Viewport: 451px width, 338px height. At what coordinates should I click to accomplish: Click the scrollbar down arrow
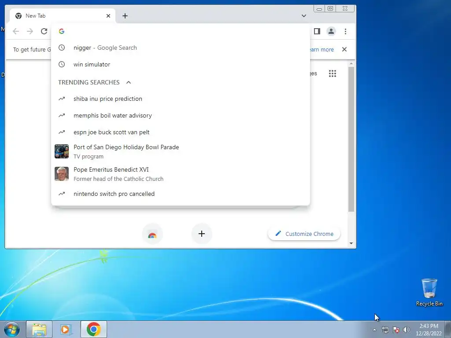point(351,243)
